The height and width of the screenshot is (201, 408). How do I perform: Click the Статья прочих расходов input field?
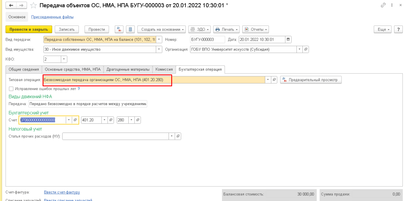(116, 136)
